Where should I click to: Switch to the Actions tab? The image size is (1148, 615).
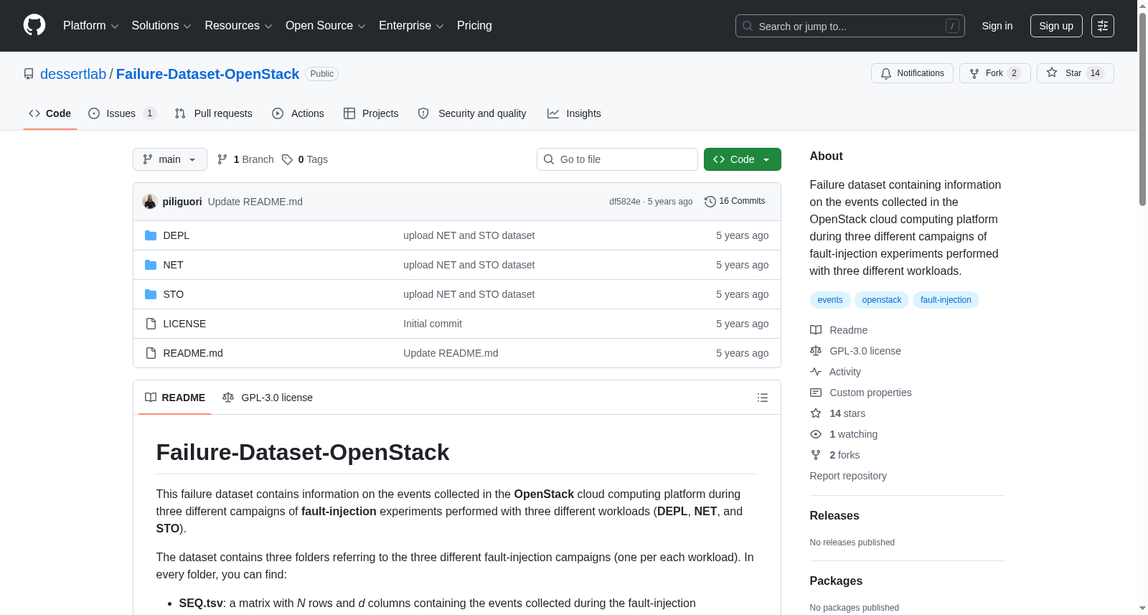[x=298, y=113]
